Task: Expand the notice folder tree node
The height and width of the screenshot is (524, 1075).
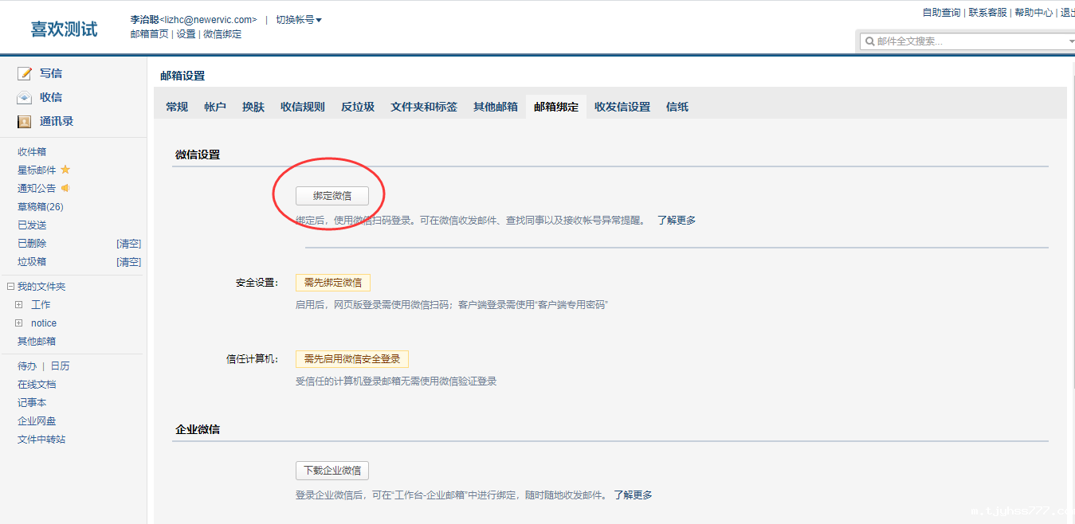Action: (x=19, y=323)
